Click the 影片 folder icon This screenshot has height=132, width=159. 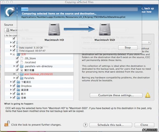point(18,94)
